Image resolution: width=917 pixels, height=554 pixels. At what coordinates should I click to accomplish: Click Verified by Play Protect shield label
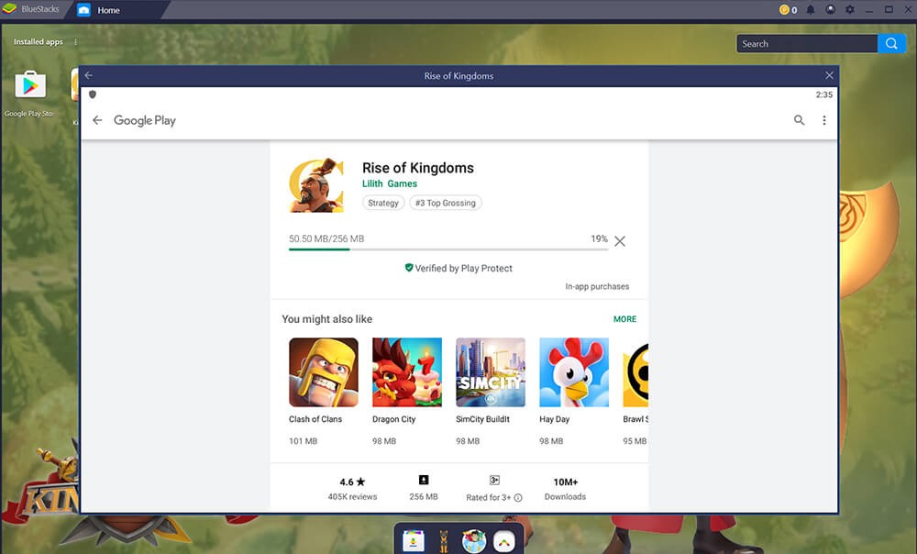pyautogui.click(x=458, y=268)
